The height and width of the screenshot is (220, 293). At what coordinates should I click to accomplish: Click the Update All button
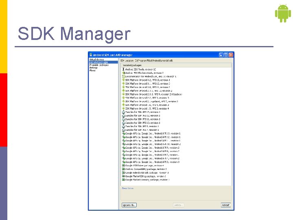129,205
